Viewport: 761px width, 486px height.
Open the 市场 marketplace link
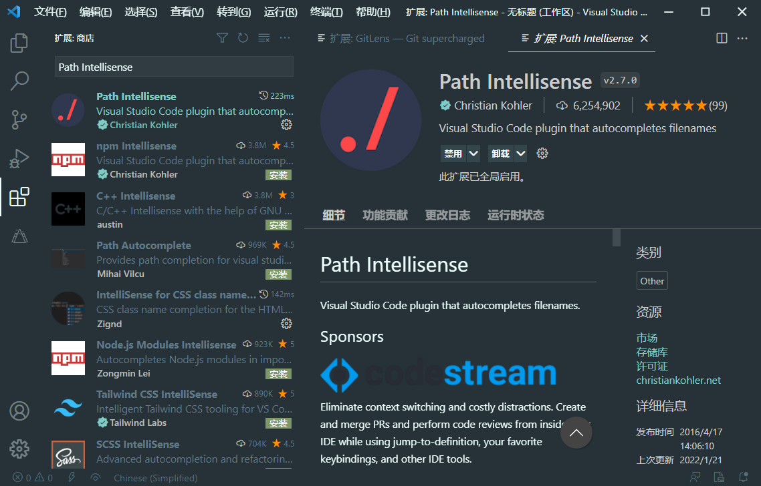647,338
